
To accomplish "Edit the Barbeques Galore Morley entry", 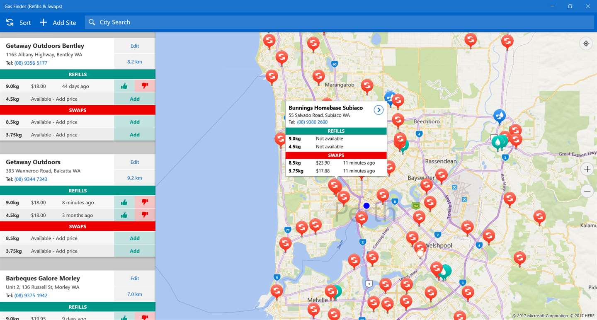I will [135, 279].
